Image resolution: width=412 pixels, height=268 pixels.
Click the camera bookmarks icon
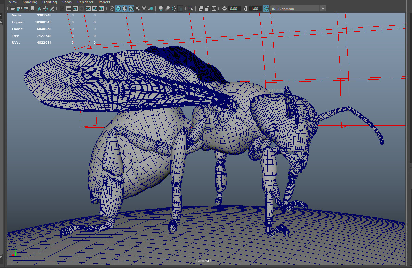[x=33, y=9]
